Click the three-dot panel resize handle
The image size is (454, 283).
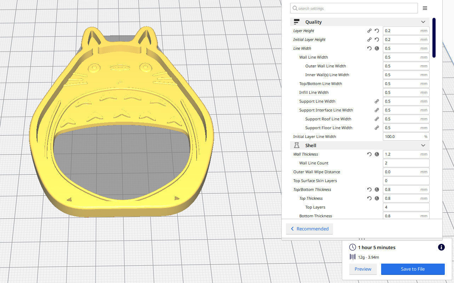tap(362, 239)
